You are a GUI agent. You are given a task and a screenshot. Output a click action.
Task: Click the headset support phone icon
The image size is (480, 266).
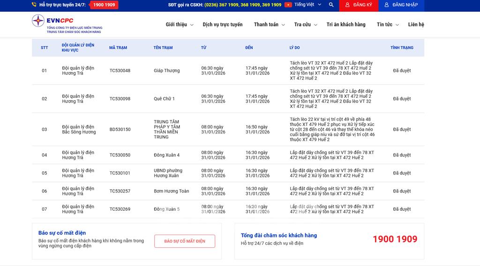click(x=34, y=5)
